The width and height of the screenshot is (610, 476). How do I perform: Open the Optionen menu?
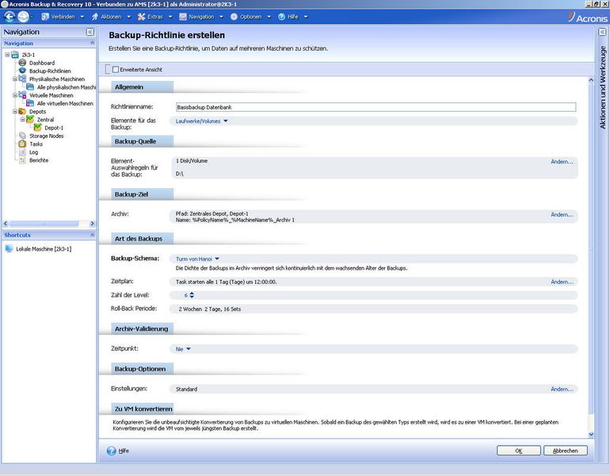click(250, 17)
